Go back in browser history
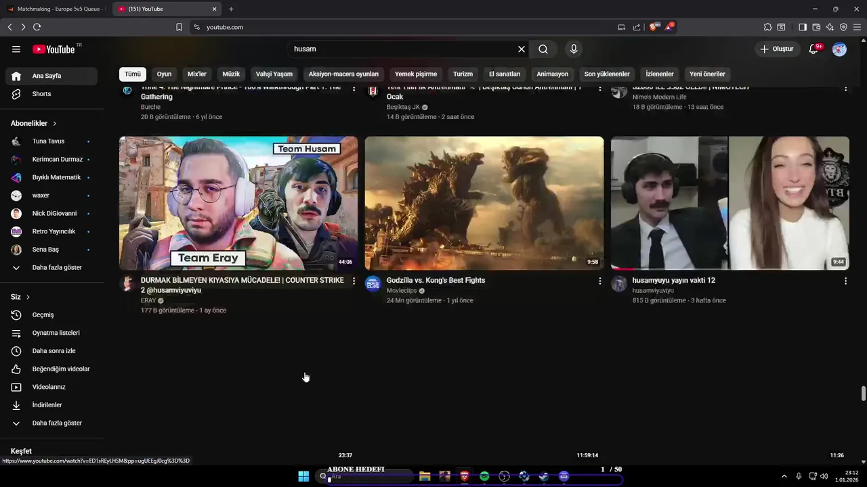 click(x=9, y=27)
